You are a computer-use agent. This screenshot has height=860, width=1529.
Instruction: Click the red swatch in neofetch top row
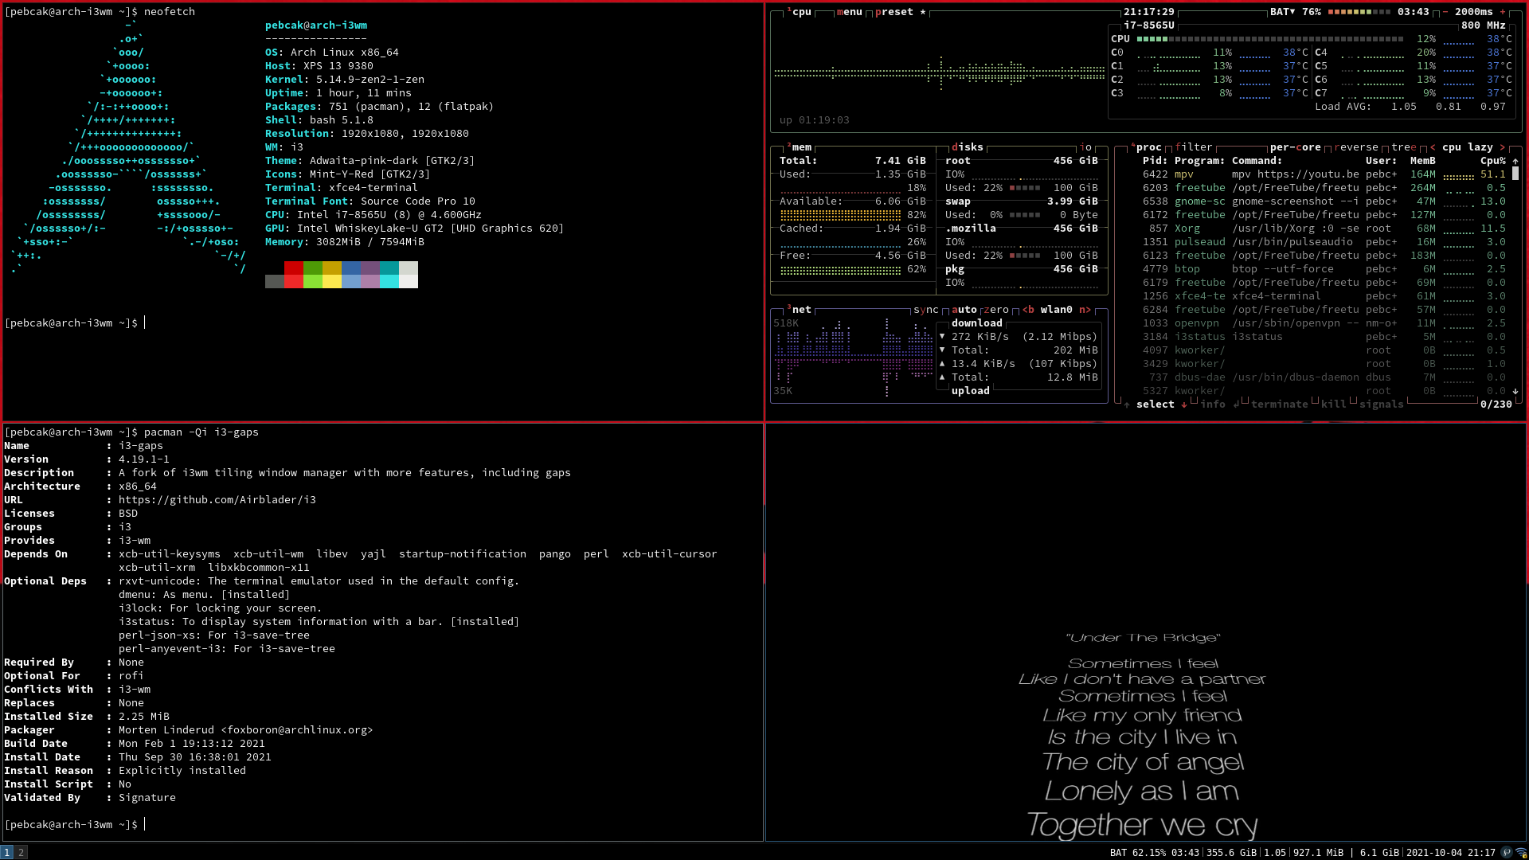point(294,268)
